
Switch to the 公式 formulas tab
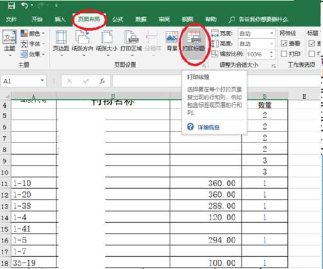click(x=118, y=19)
